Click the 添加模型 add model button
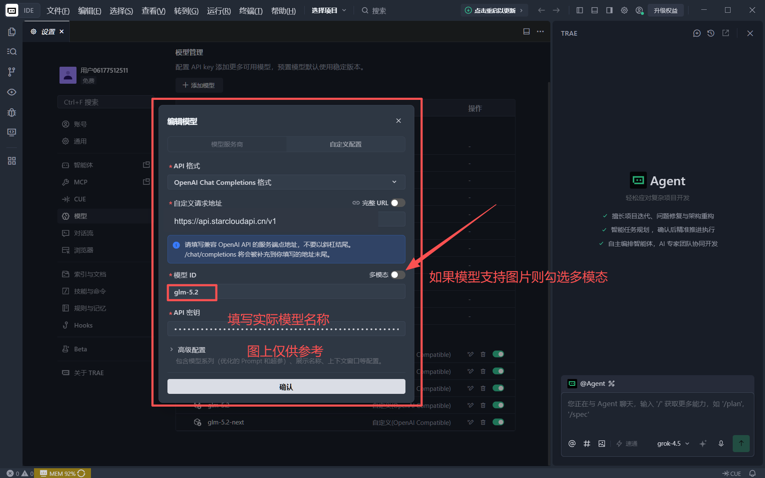 (x=199, y=85)
